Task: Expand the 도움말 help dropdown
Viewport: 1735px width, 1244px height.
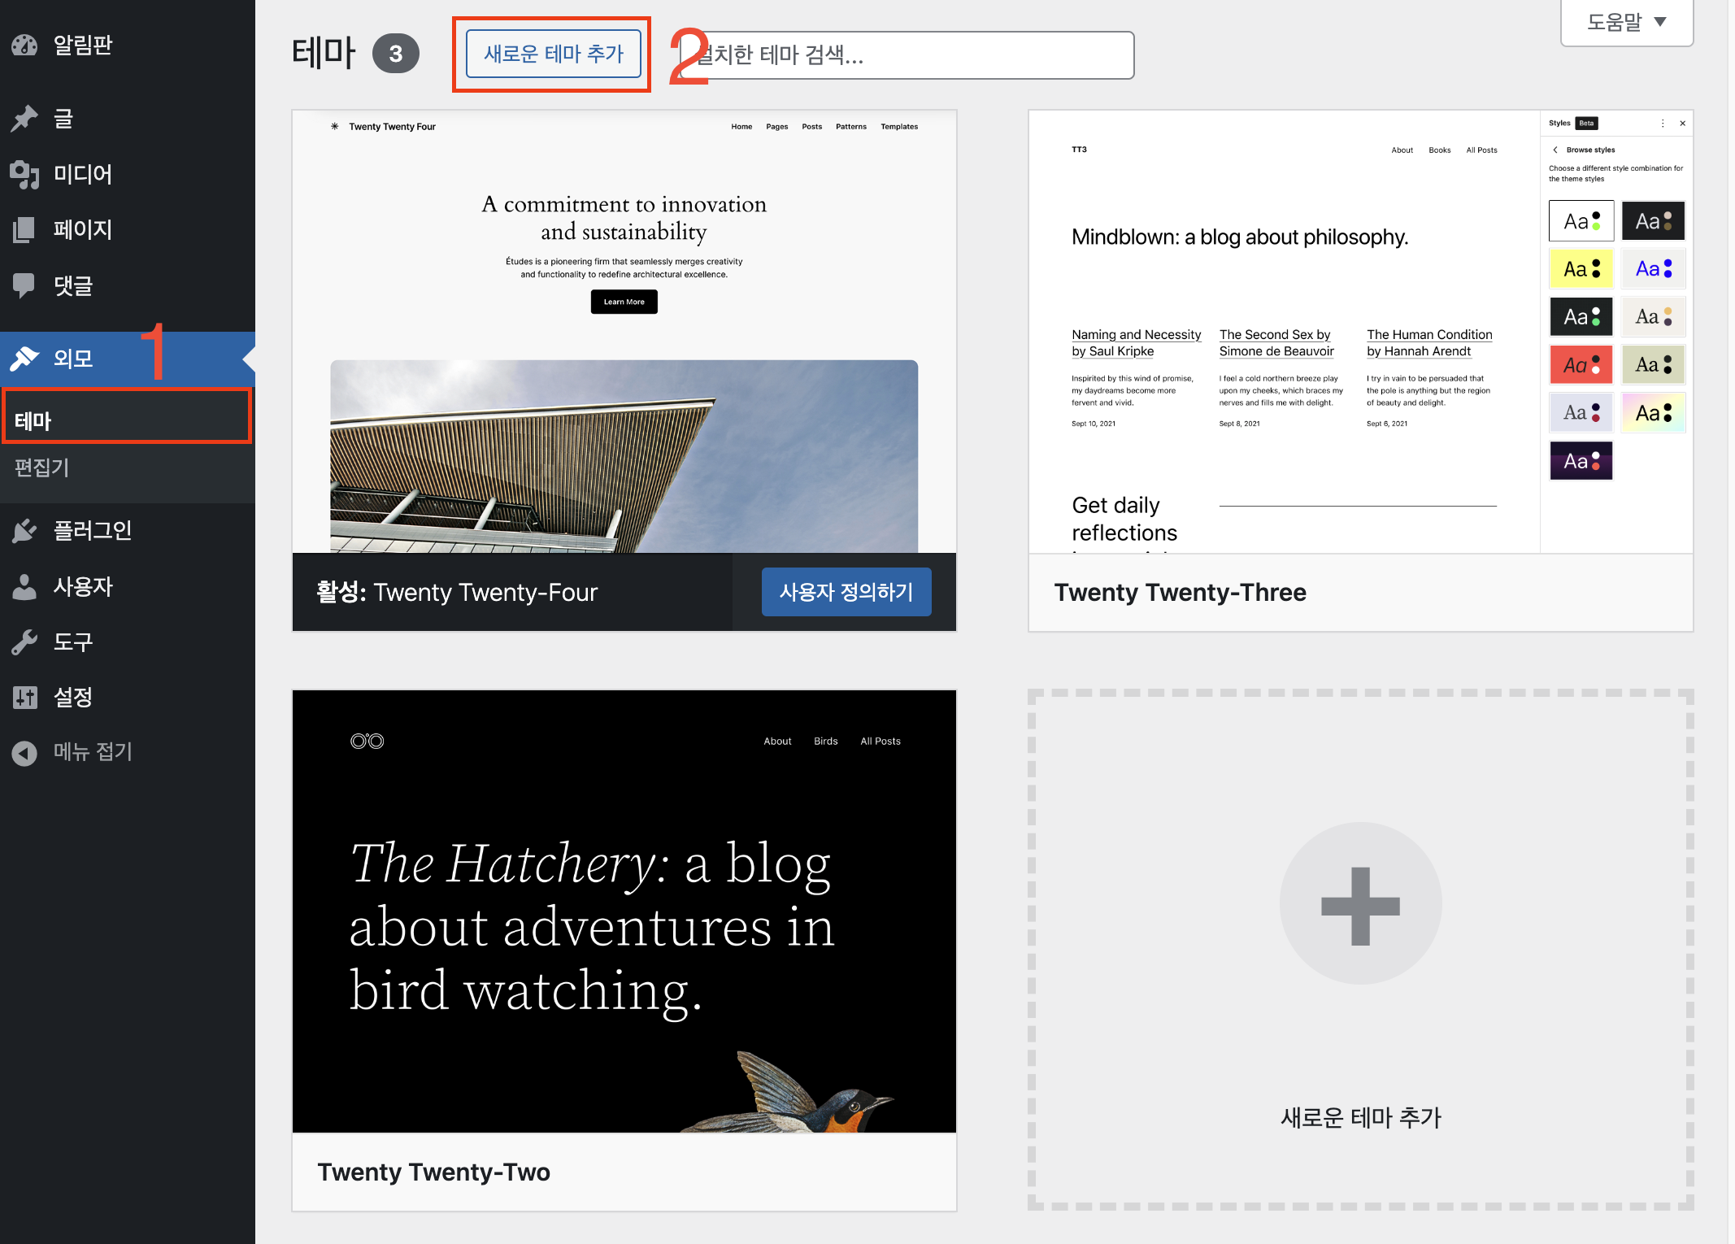Action: (x=1626, y=23)
